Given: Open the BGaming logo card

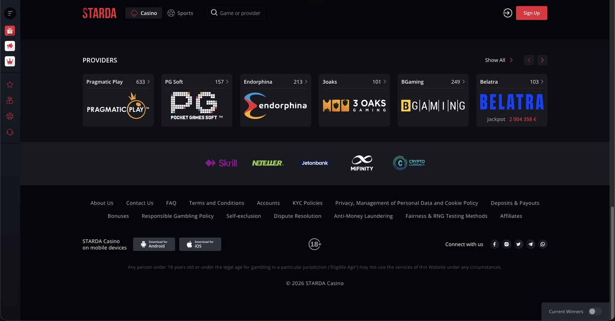Looking at the screenshot, I should [x=433, y=106].
